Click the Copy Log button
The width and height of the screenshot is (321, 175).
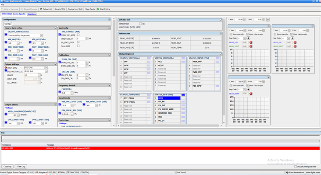[7, 166]
